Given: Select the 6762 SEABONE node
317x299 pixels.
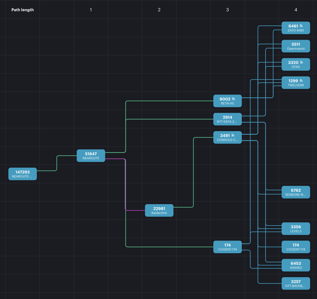Looking at the screenshot, I should point(296,192).
